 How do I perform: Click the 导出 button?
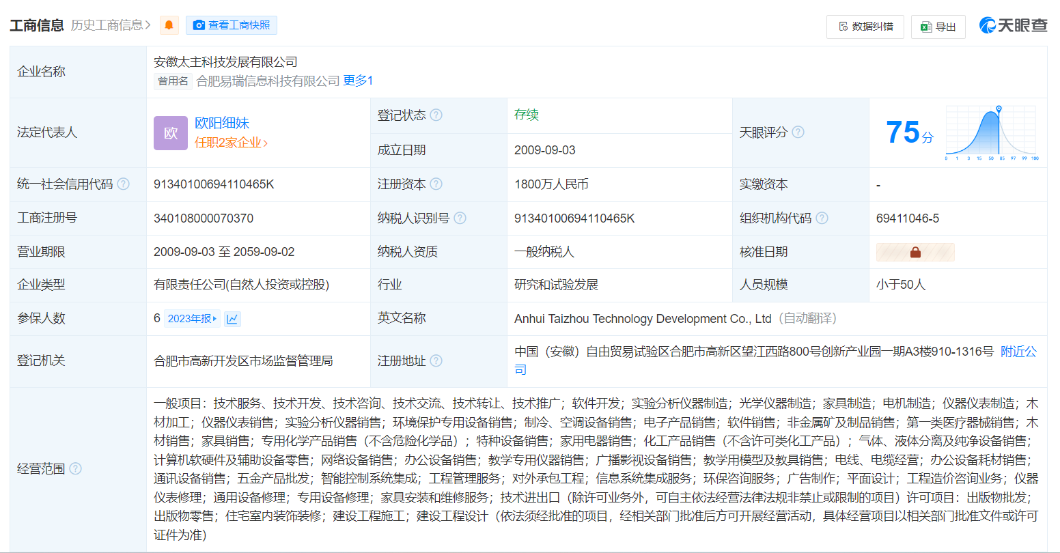click(x=938, y=27)
